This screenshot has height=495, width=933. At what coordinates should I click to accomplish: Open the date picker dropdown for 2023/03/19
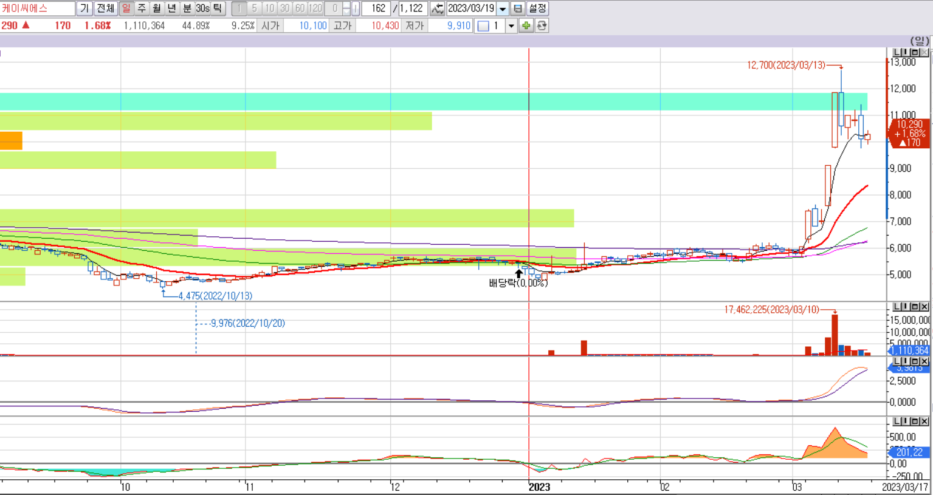pyautogui.click(x=503, y=9)
